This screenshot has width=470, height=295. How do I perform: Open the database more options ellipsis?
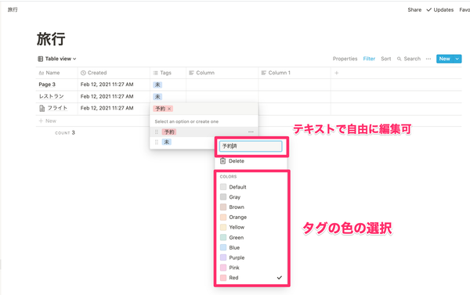428,59
